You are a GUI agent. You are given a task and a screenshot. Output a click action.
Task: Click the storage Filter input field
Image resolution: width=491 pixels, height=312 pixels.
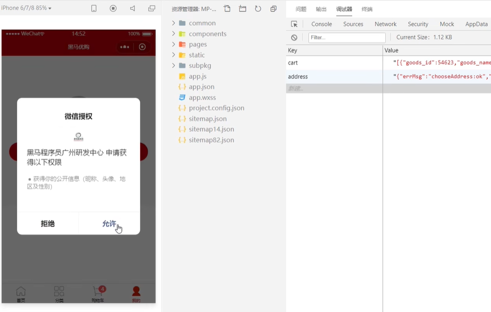pos(347,38)
